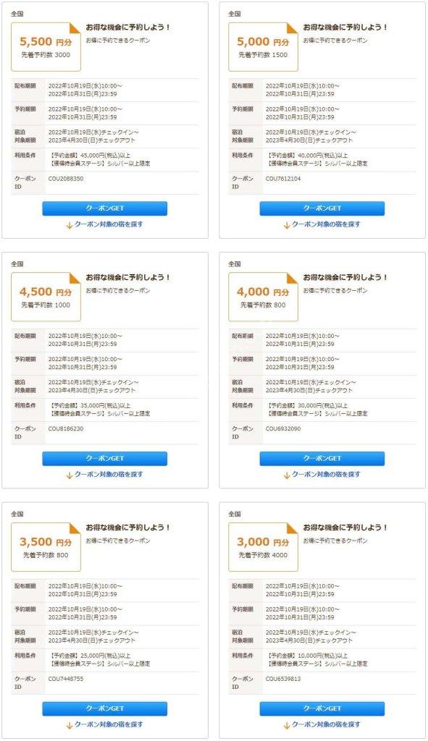Get the 4,500円分 coupon
This screenshot has height=741, width=428.
pos(104,458)
